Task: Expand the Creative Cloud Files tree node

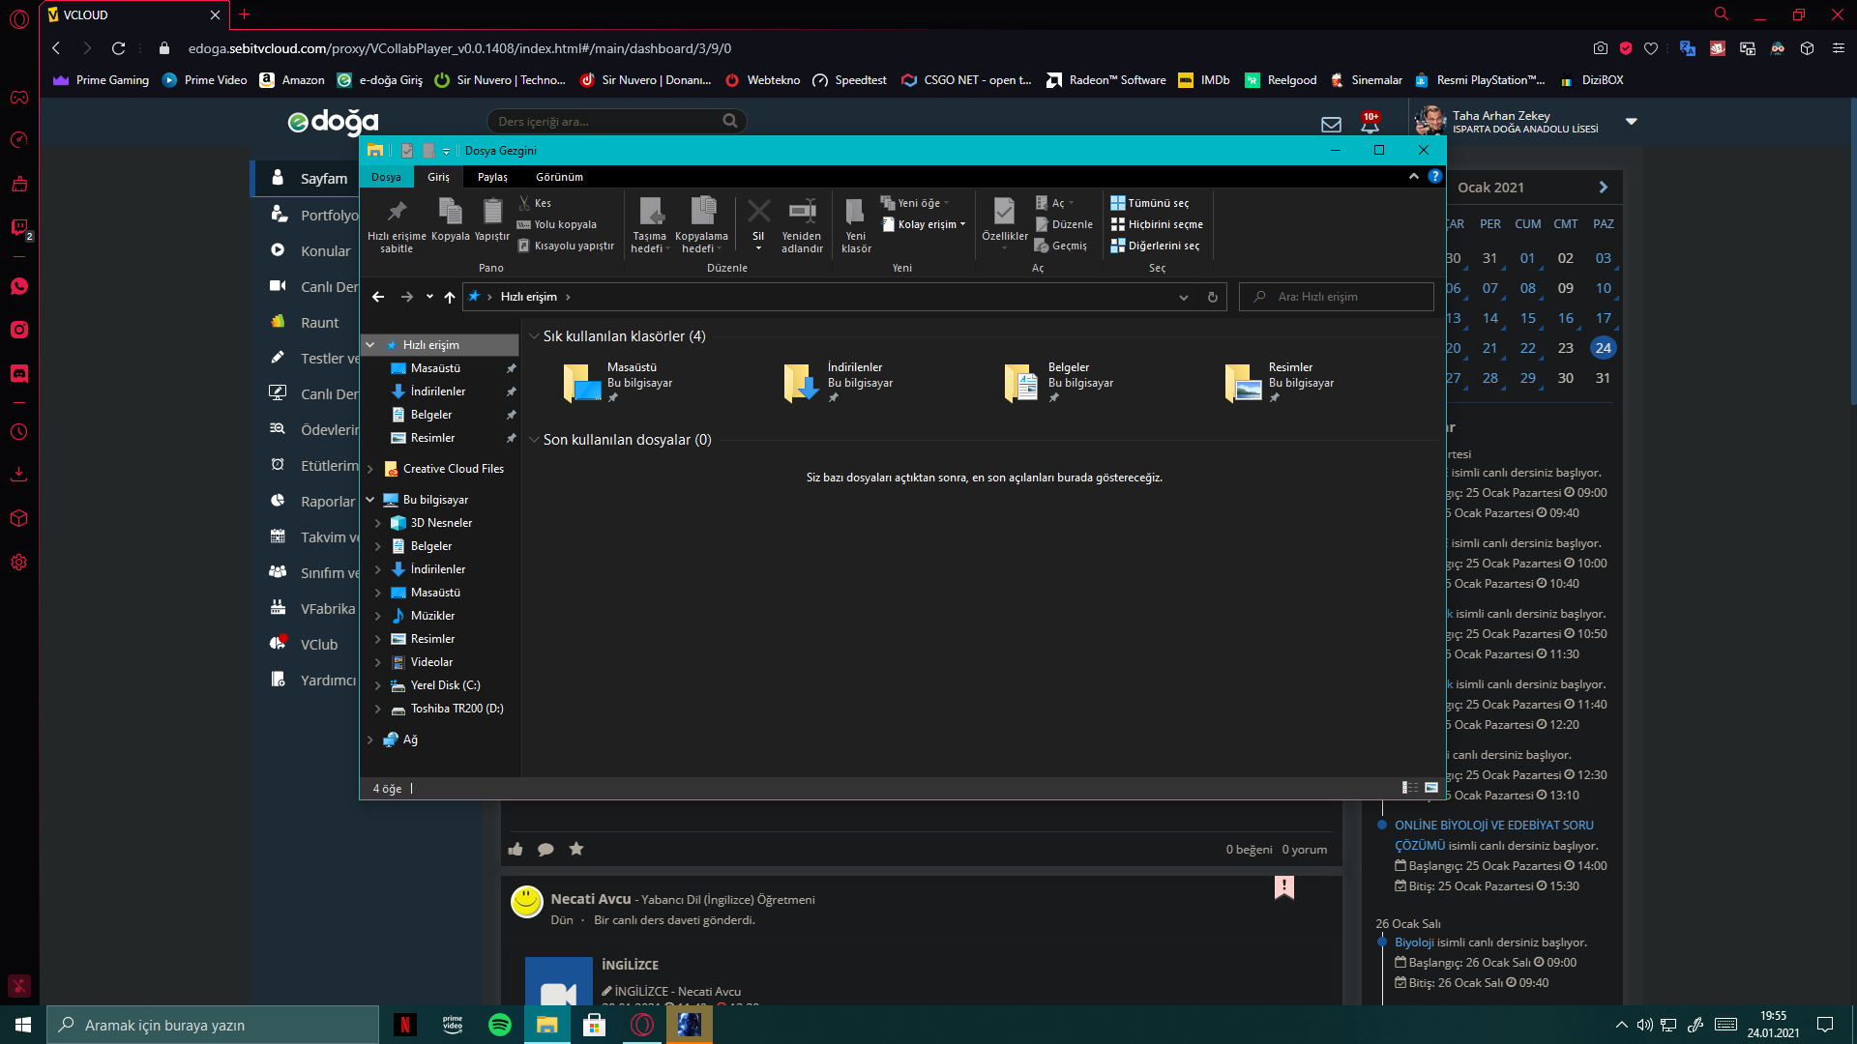Action: pyautogui.click(x=370, y=469)
